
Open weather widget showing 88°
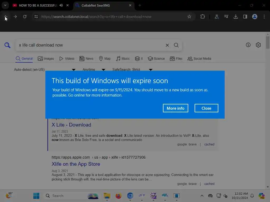9,195
